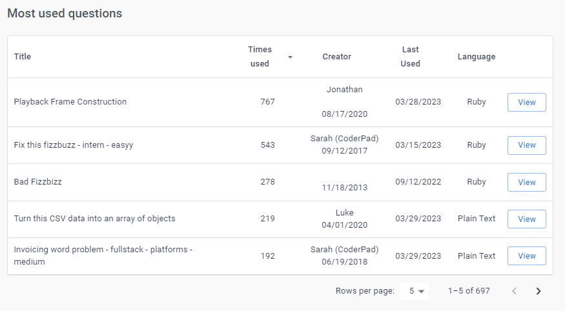
Task: Sort by Times used column header
Action: 260,57
